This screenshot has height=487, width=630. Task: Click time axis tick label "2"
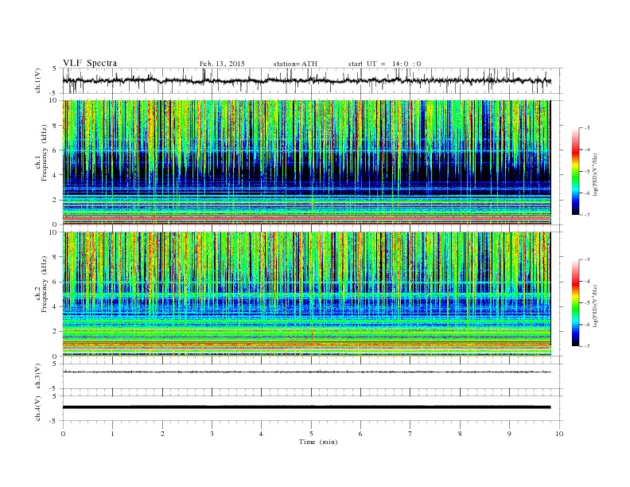click(x=162, y=434)
